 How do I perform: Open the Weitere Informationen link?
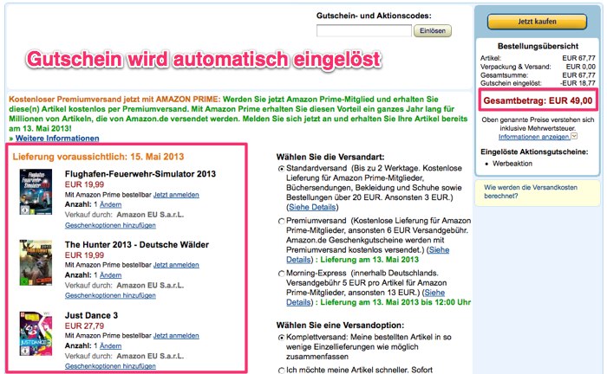(x=54, y=139)
